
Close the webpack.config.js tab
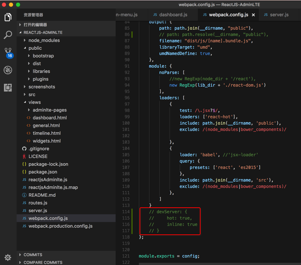click(253, 15)
